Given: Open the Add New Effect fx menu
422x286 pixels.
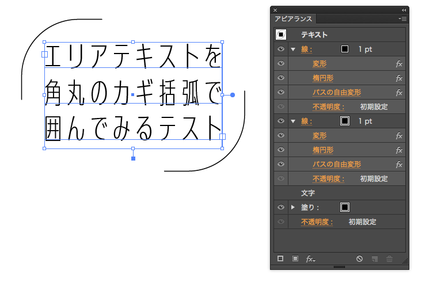Looking at the screenshot, I should 310,259.
